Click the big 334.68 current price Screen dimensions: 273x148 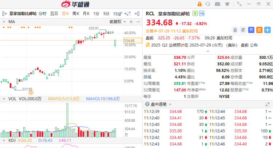[x=159, y=23]
